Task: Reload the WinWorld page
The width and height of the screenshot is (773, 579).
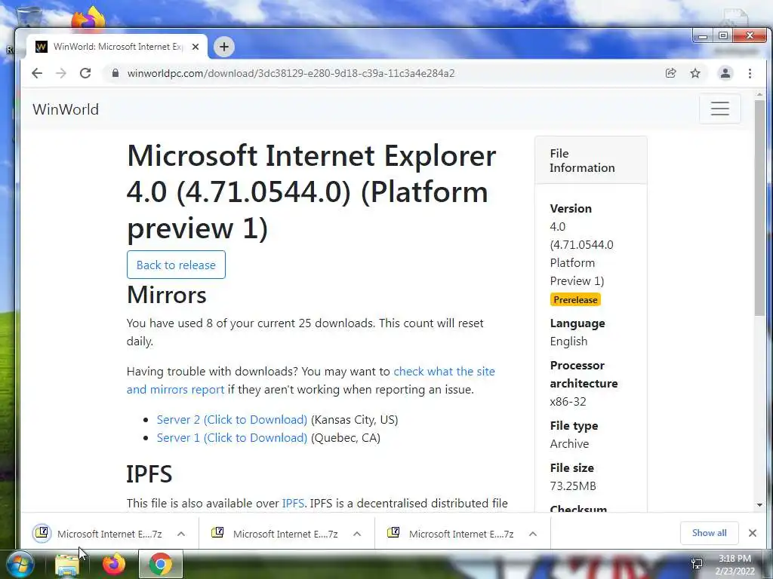Action: click(x=85, y=73)
